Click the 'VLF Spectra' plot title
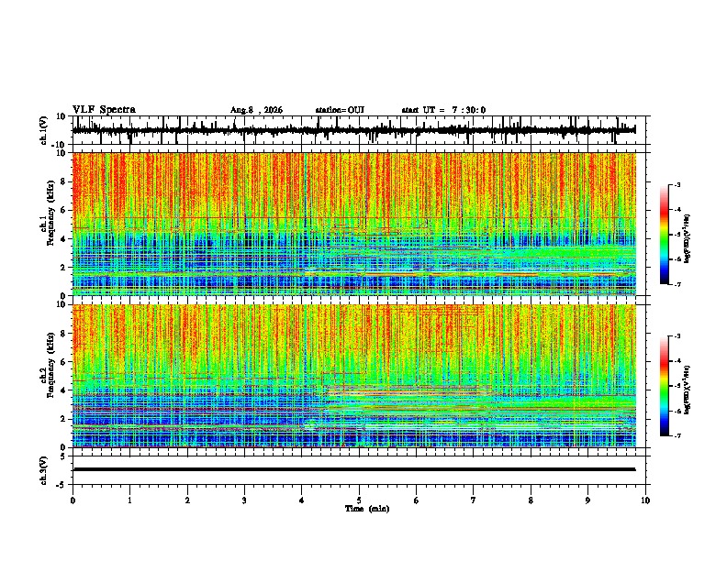 pos(104,110)
